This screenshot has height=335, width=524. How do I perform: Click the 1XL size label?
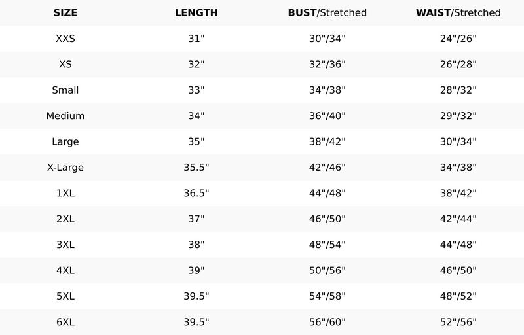(65, 193)
